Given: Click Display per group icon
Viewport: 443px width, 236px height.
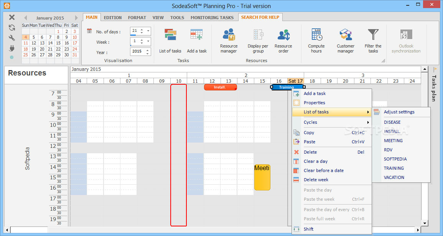Looking at the screenshot, I should coord(258,35).
